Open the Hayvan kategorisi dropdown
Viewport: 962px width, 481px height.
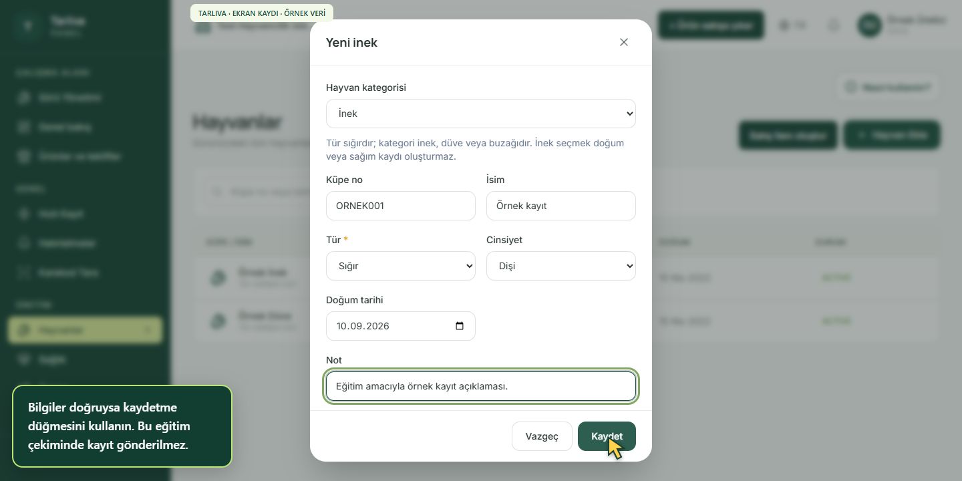(x=481, y=114)
